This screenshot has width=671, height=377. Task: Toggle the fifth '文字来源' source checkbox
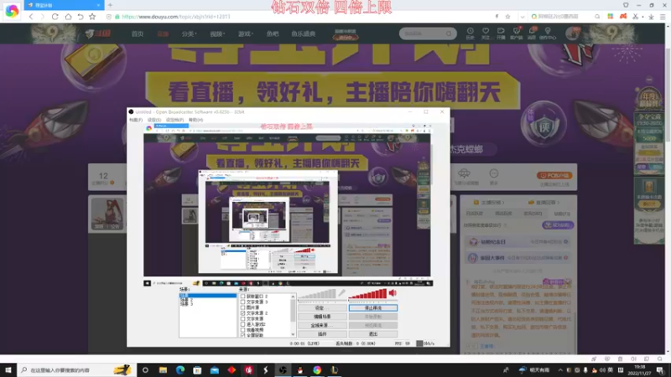[x=242, y=318]
